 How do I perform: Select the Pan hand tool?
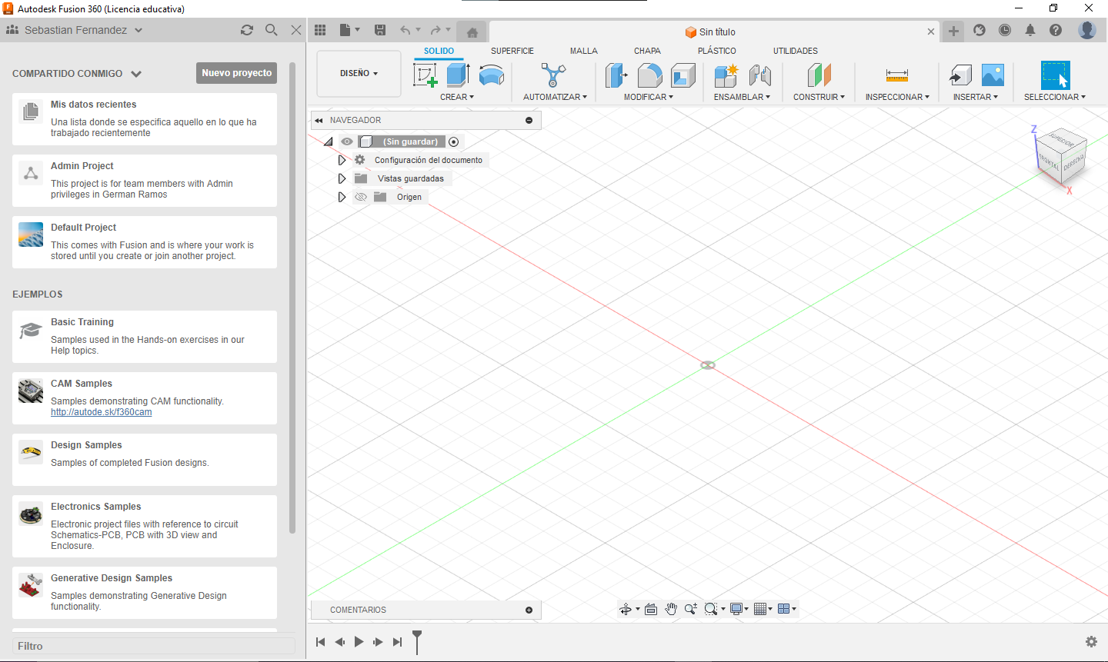point(671,609)
